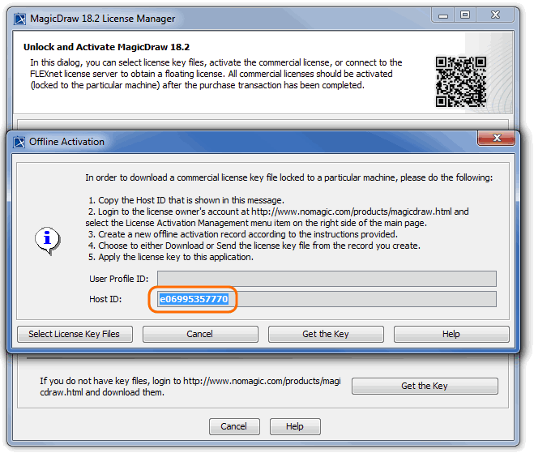Cancel the License Manager window
534x453 pixels.
234,426
